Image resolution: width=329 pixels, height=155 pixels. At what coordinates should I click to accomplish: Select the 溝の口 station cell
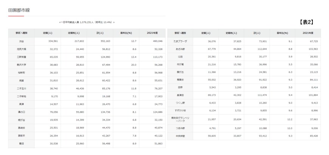(21, 112)
